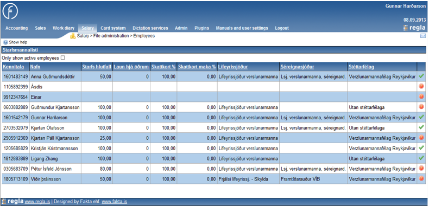Open the www.fakta.is footer link
This screenshot has height=206, width=429.
(115, 202)
